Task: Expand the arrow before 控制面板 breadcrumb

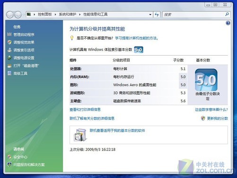Action: click(x=34, y=15)
